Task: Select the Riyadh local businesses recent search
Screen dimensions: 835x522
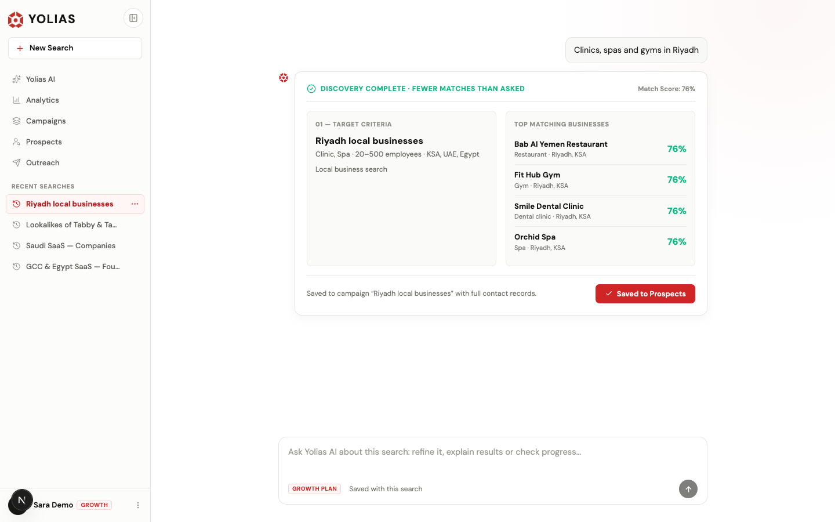Action: (75, 204)
